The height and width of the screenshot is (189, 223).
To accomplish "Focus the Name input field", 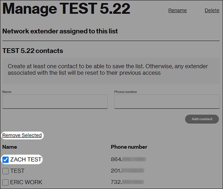I will click(55, 102).
